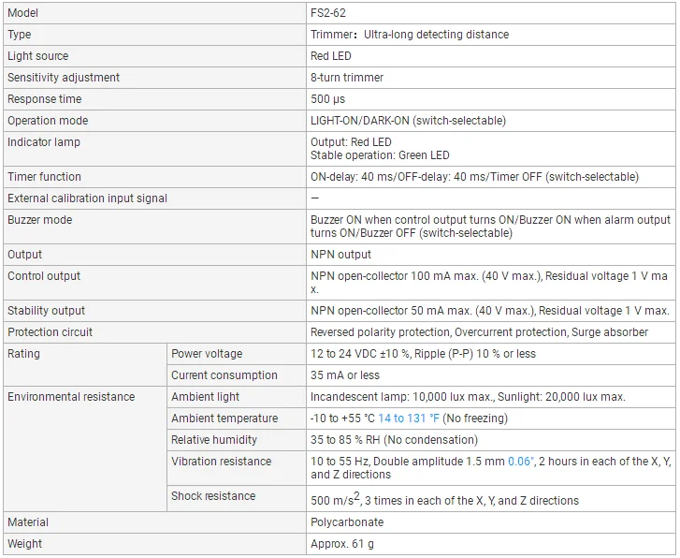Viewport: 680px width, 558px height.
Task: Select the "Response time" row label
Action: [45, 99]
